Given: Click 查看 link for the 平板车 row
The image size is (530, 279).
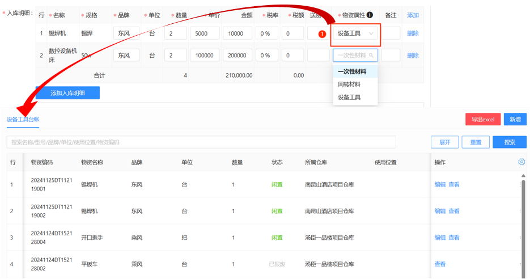Looking at the screenshot, I should tap(440, 264).
